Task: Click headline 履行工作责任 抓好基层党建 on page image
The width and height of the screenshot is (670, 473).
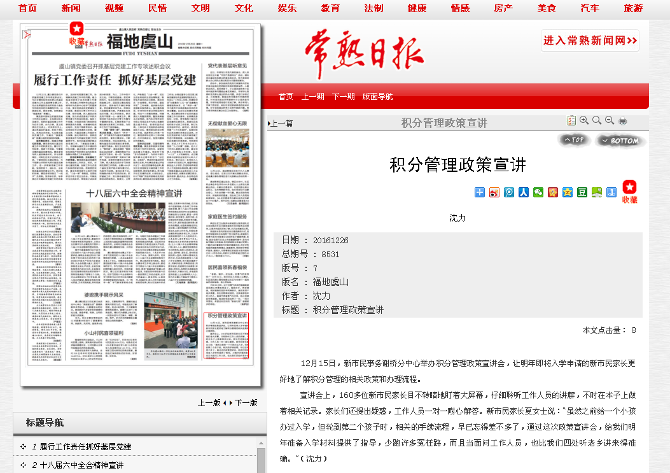Action: (115, 80)
